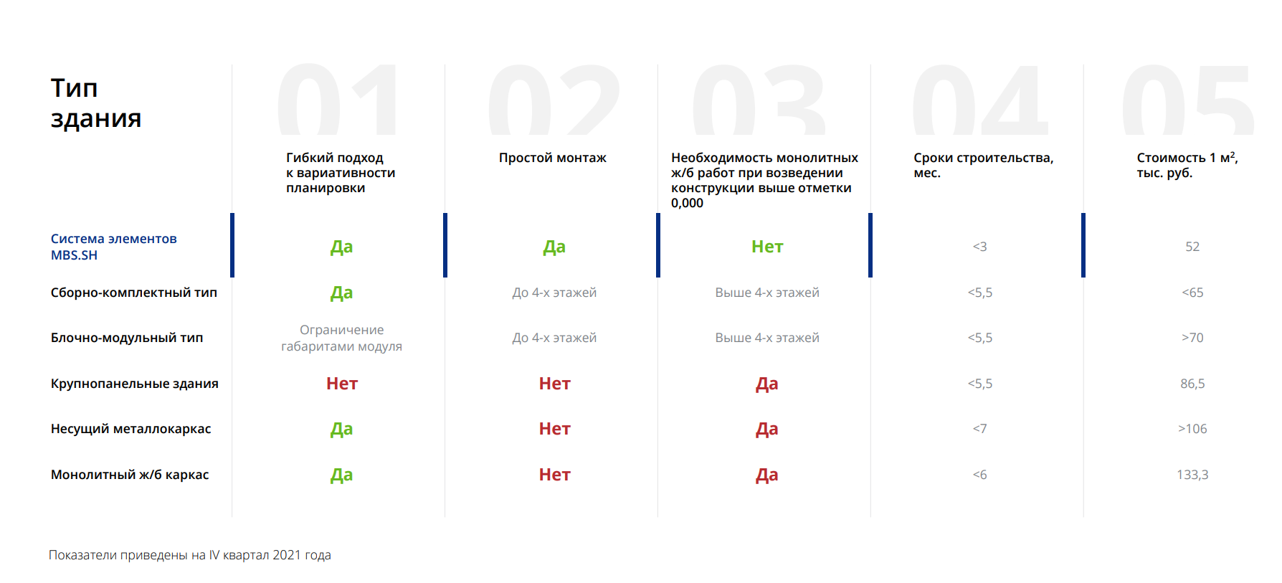
Task: Click the green 'Нет' in the MBS.SH row
Action: click(766, 247)
